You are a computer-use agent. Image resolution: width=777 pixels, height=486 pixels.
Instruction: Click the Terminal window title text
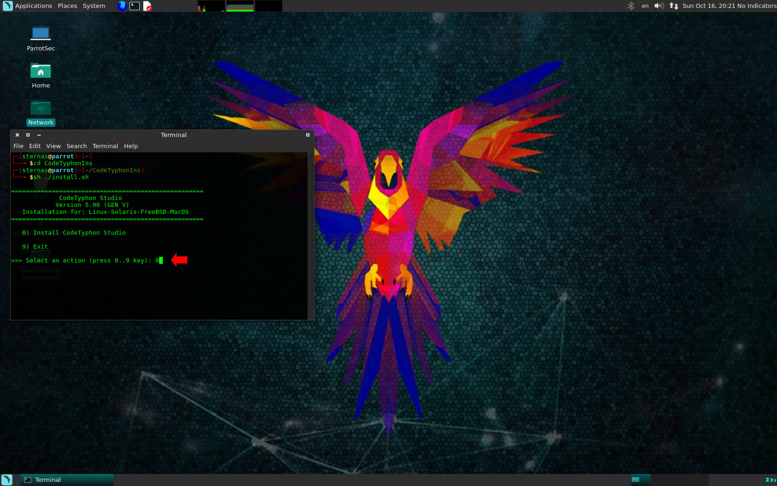coord(174,135)
